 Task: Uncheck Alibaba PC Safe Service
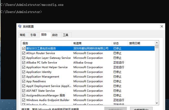pos(23,62)
